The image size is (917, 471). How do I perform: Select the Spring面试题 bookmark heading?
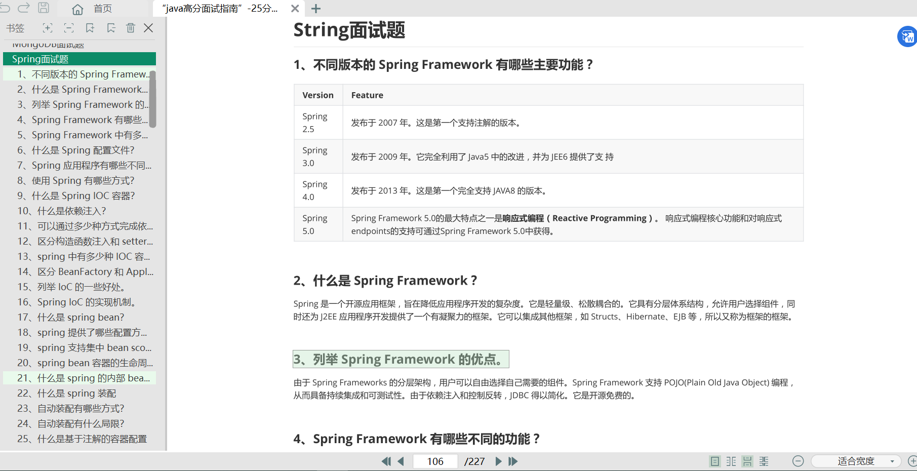(x=79, y=59)
